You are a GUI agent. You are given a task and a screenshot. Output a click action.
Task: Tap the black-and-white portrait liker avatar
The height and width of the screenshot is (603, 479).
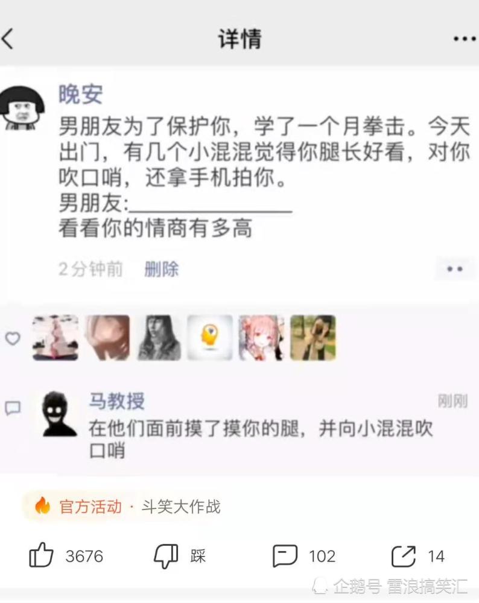point(159,338)
